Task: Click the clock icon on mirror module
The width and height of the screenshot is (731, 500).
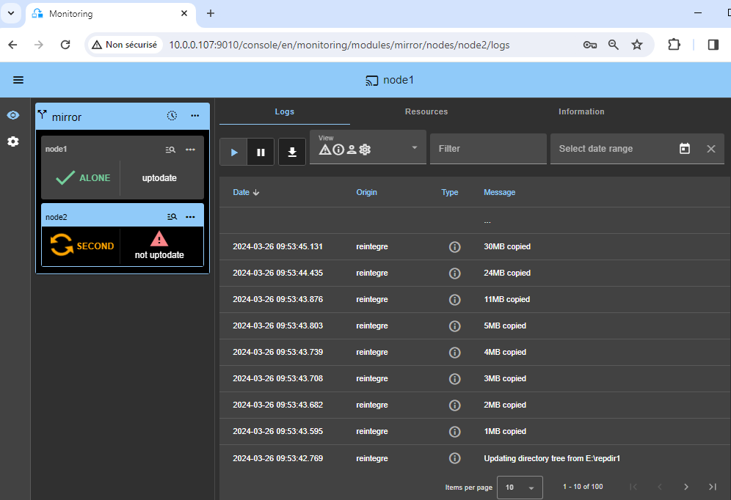Action: pos(172,116)
